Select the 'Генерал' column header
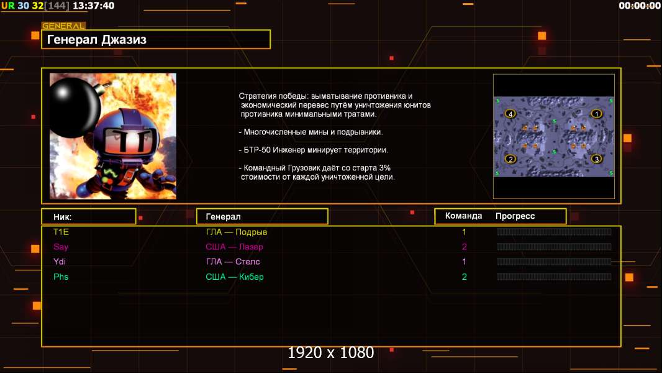 [262, 217]
